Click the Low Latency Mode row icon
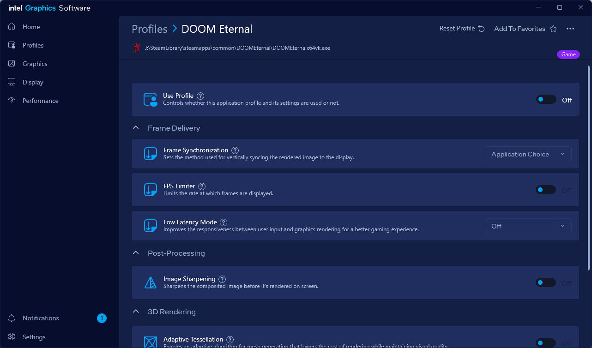 click(151, 226)
